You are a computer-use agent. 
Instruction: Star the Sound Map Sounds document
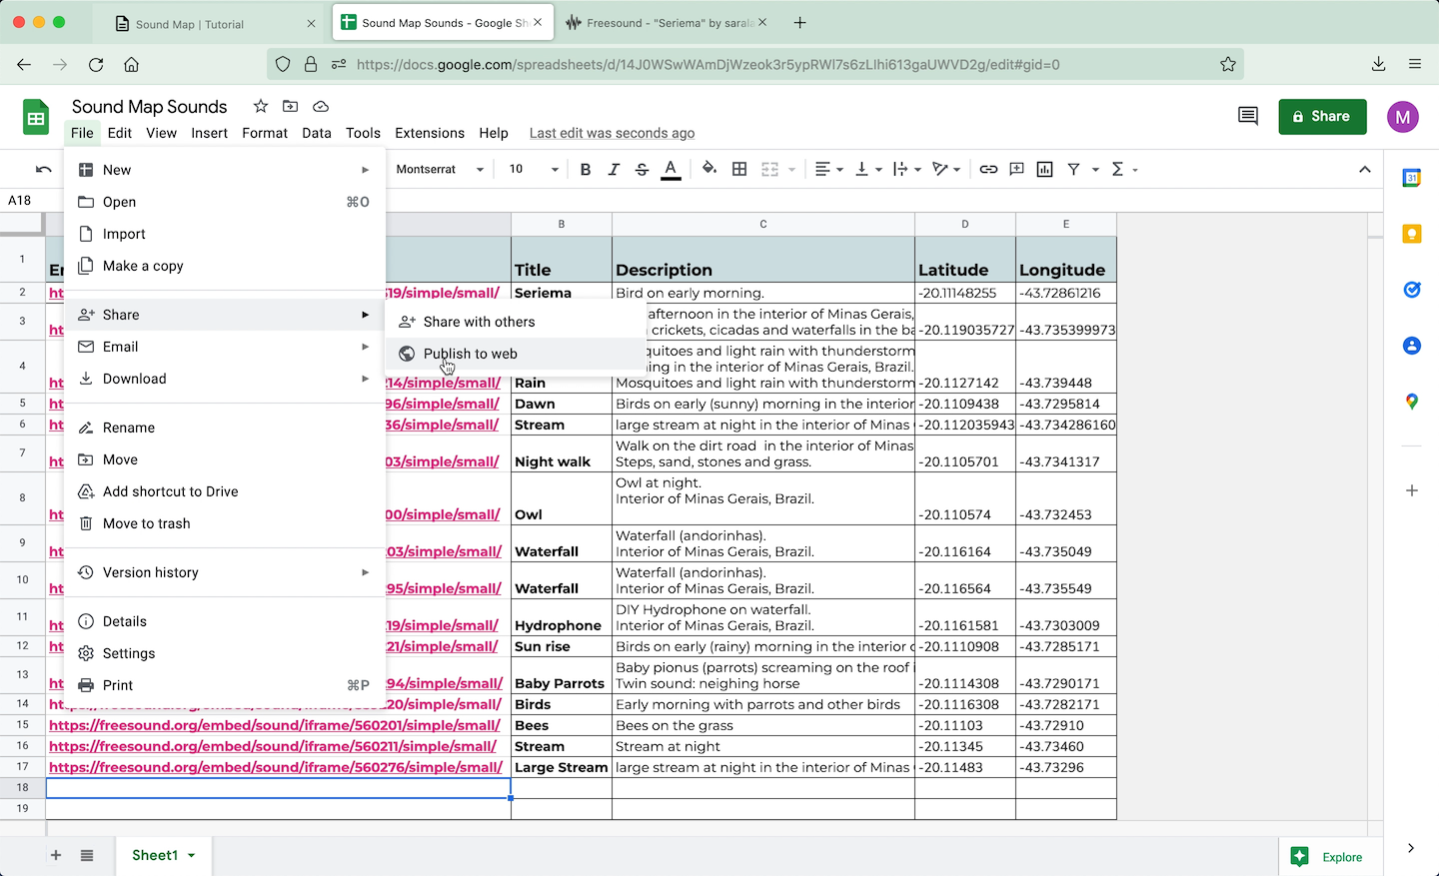click(x=261, y=107)
